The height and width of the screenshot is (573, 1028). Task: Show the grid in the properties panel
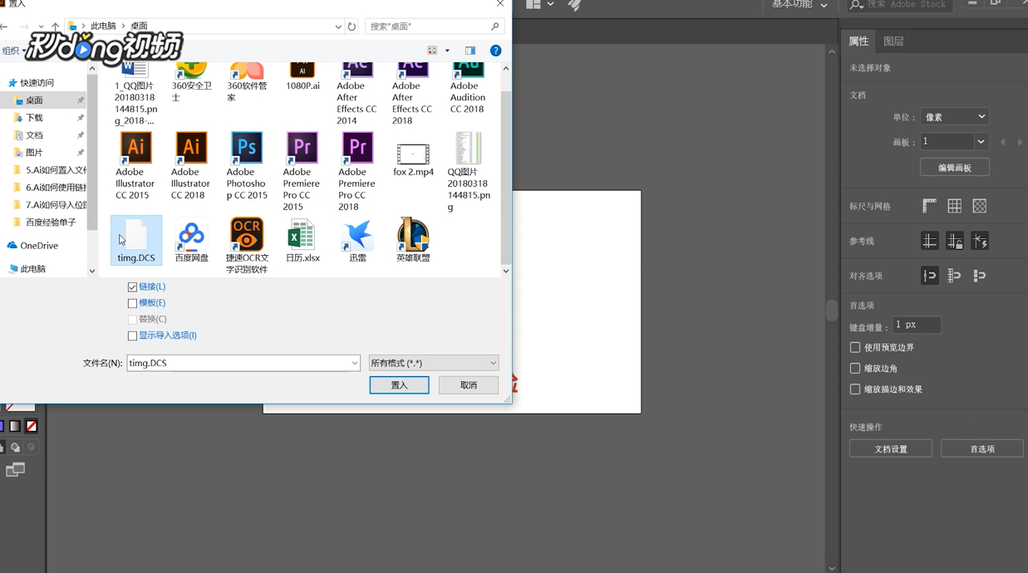point(954,206)
